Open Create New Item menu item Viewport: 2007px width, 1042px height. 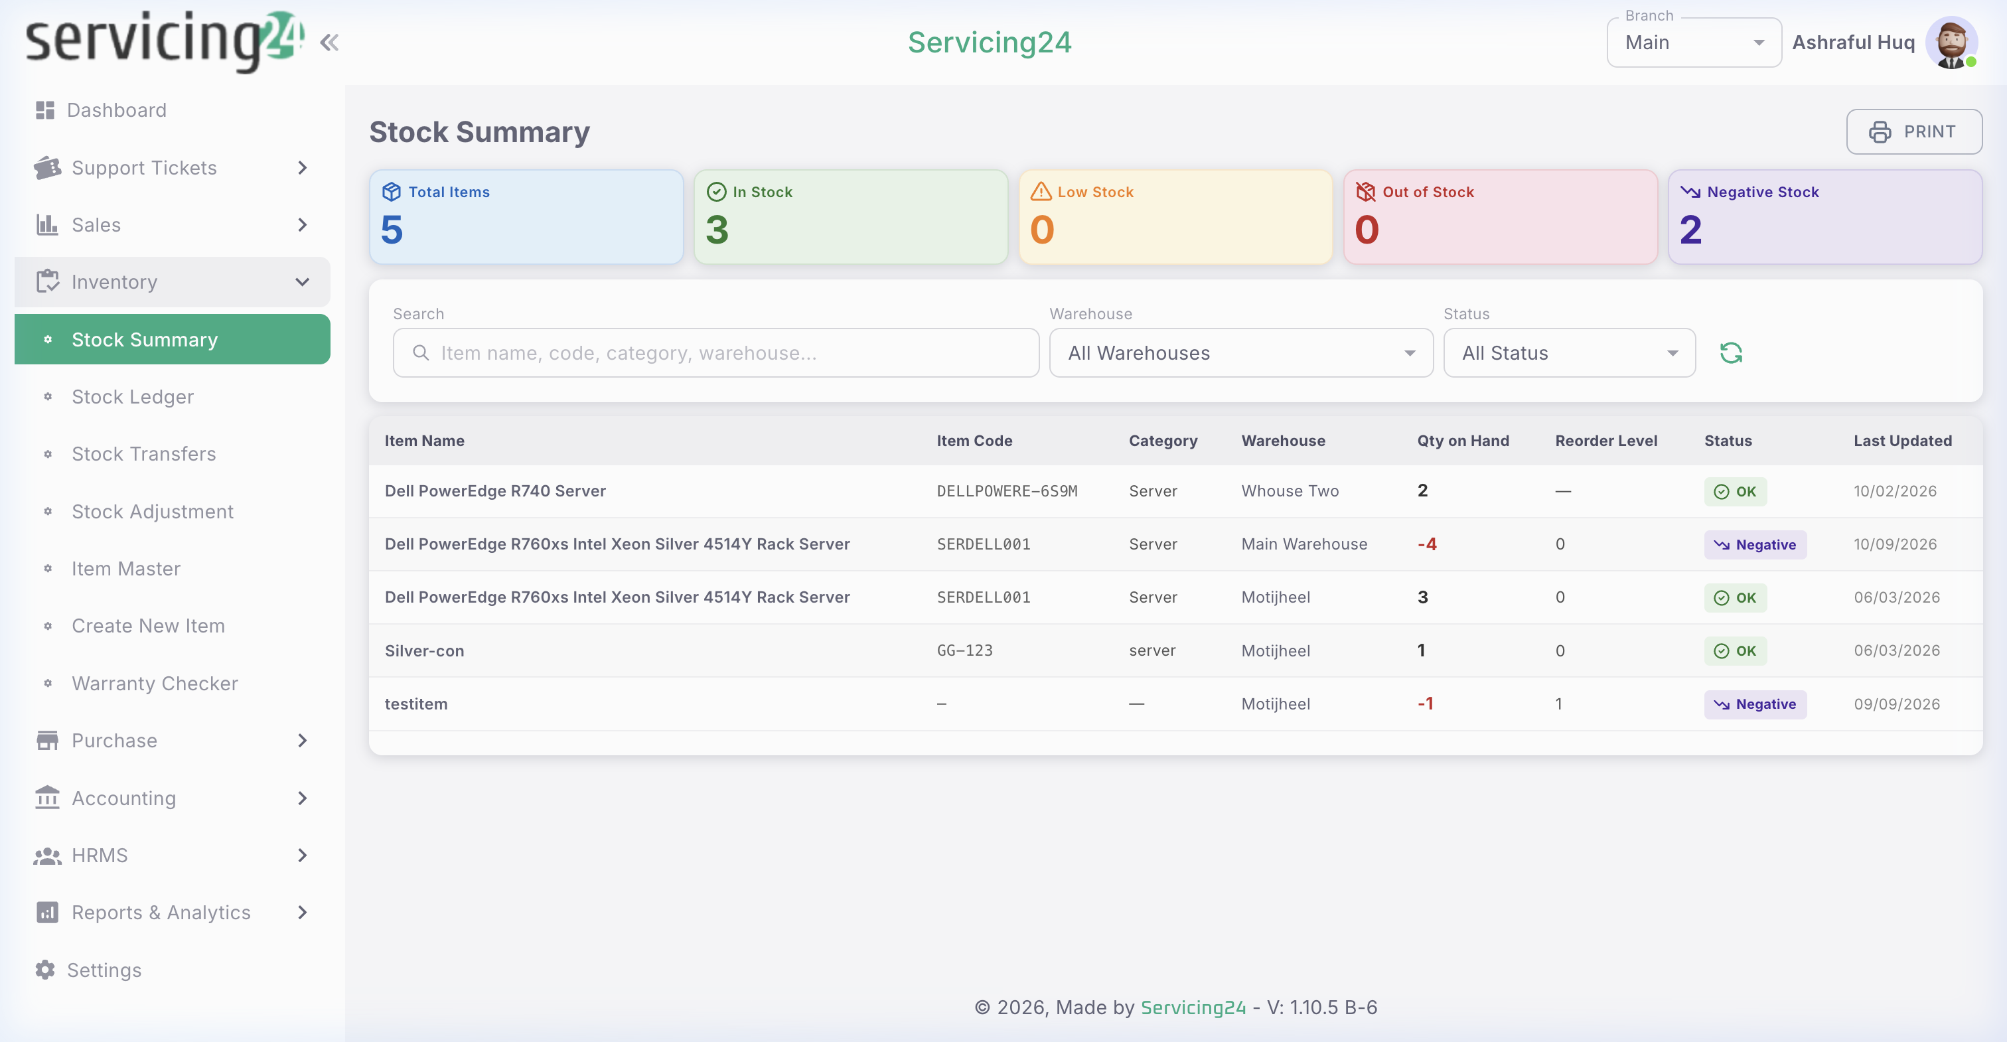tap(172, 626)
